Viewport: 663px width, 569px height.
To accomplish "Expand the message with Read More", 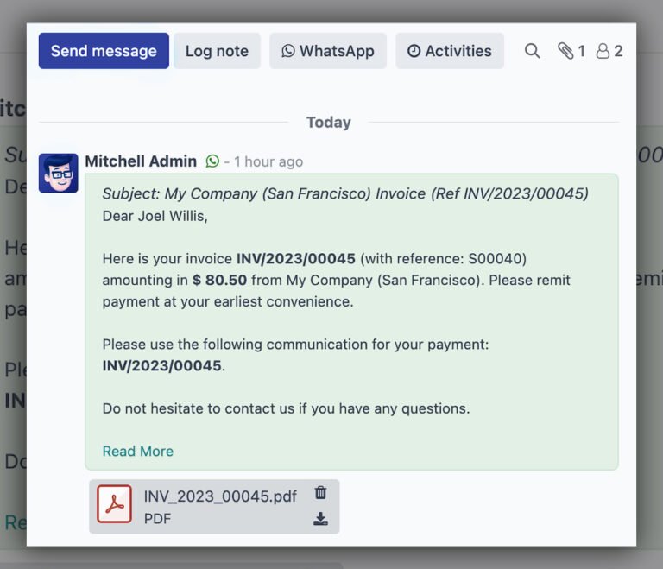I will coord(138,451).
